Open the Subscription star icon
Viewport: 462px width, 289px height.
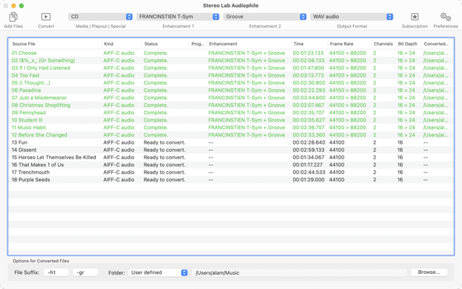(x=414, y=17)
